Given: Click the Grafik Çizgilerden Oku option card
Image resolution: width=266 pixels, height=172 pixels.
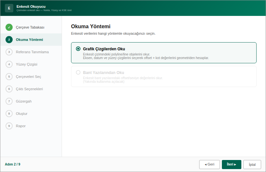Looking at the screenshot, I should 164,53.
